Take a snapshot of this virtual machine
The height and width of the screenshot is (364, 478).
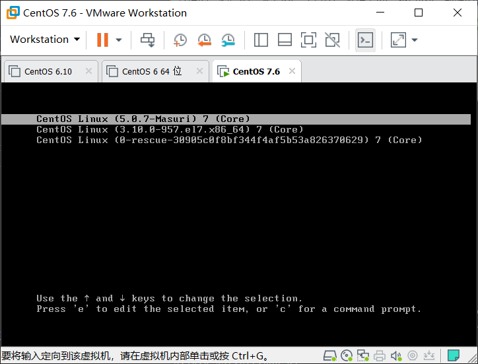(x=180, y=40)
